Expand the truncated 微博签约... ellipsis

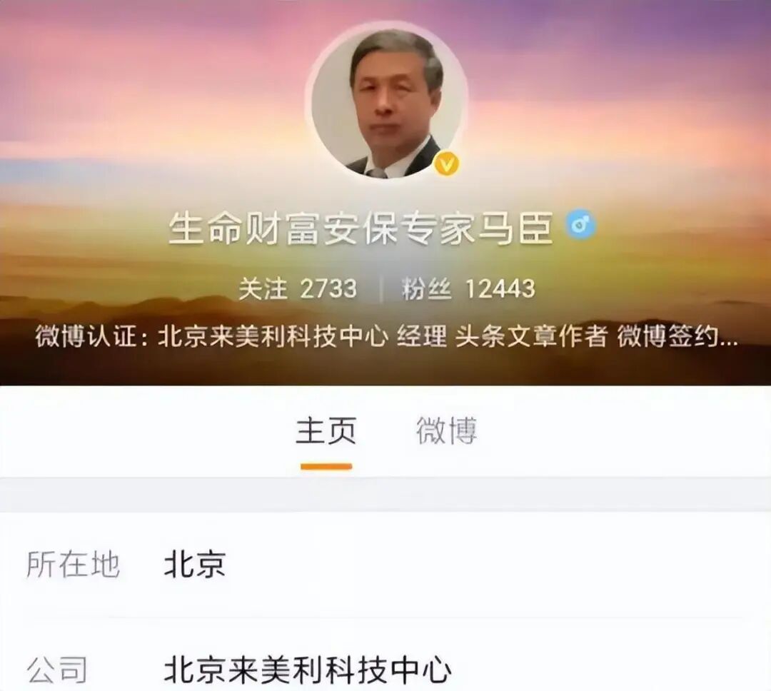click(677, 337)
